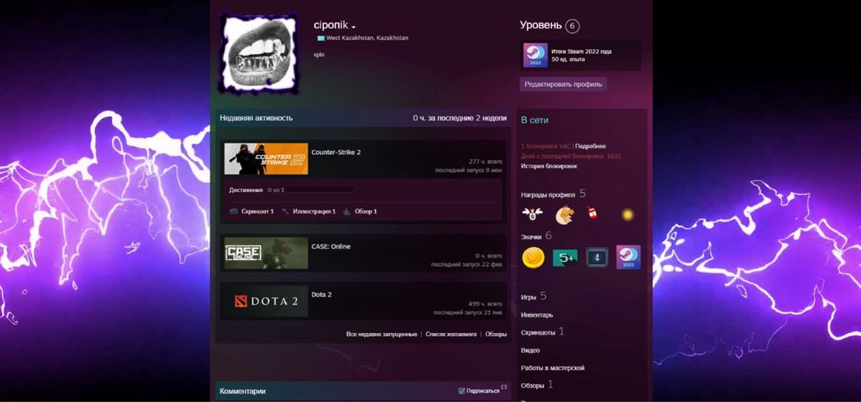The height and width of the screenshot is (402, 861).
Task: Click the gold coin badge icon
Action: pyautogui.click(x=533, y=257)
